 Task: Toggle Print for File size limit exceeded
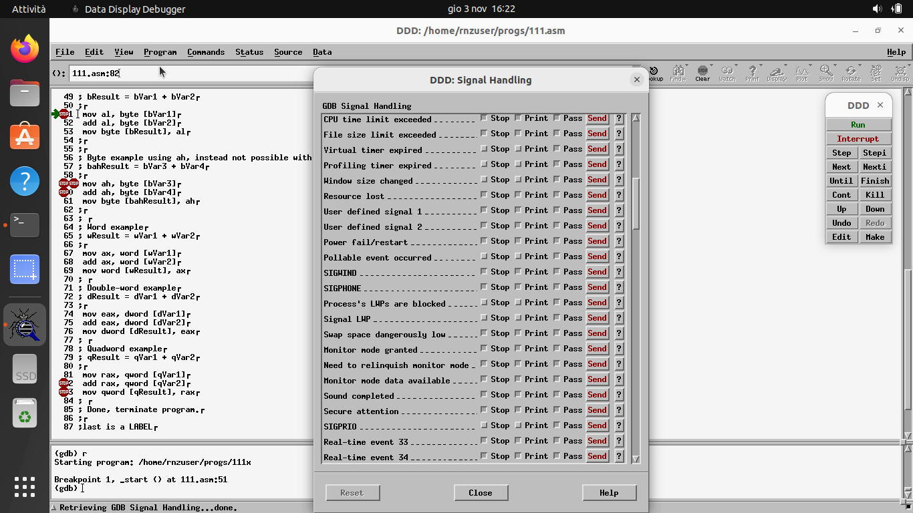[x=518, y=134]
